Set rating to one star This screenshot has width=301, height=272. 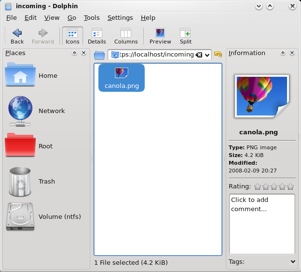click(258, 186)
